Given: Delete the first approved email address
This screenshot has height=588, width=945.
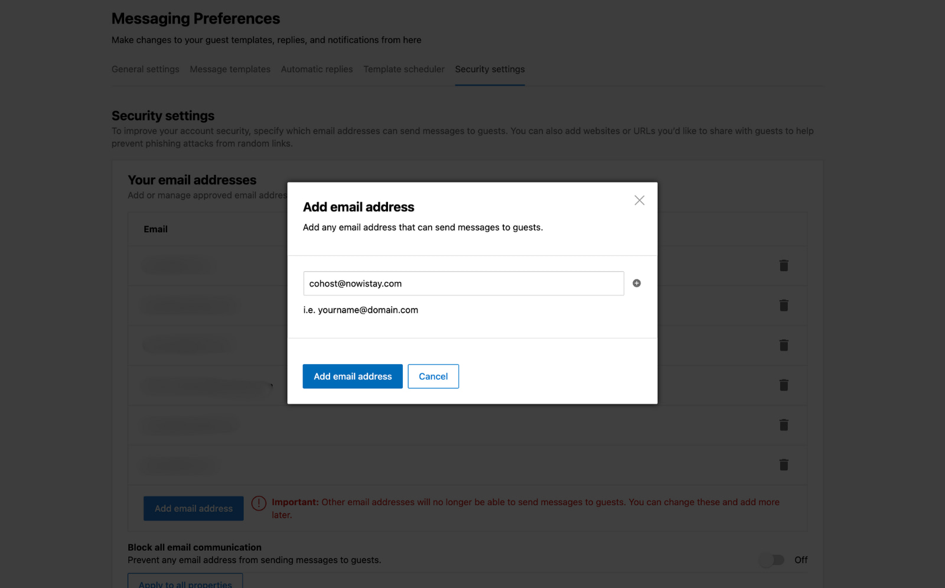Looking at the screenshot, I should 784,265.
